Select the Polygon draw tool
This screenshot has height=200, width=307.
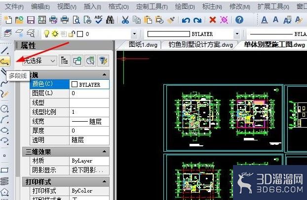coord(4,192)
